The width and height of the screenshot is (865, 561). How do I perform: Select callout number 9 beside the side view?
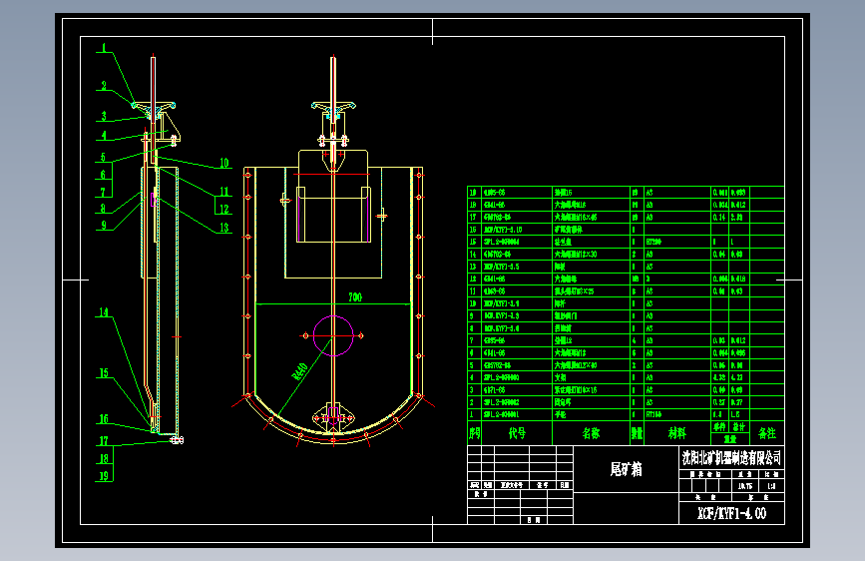pos(103,225)
